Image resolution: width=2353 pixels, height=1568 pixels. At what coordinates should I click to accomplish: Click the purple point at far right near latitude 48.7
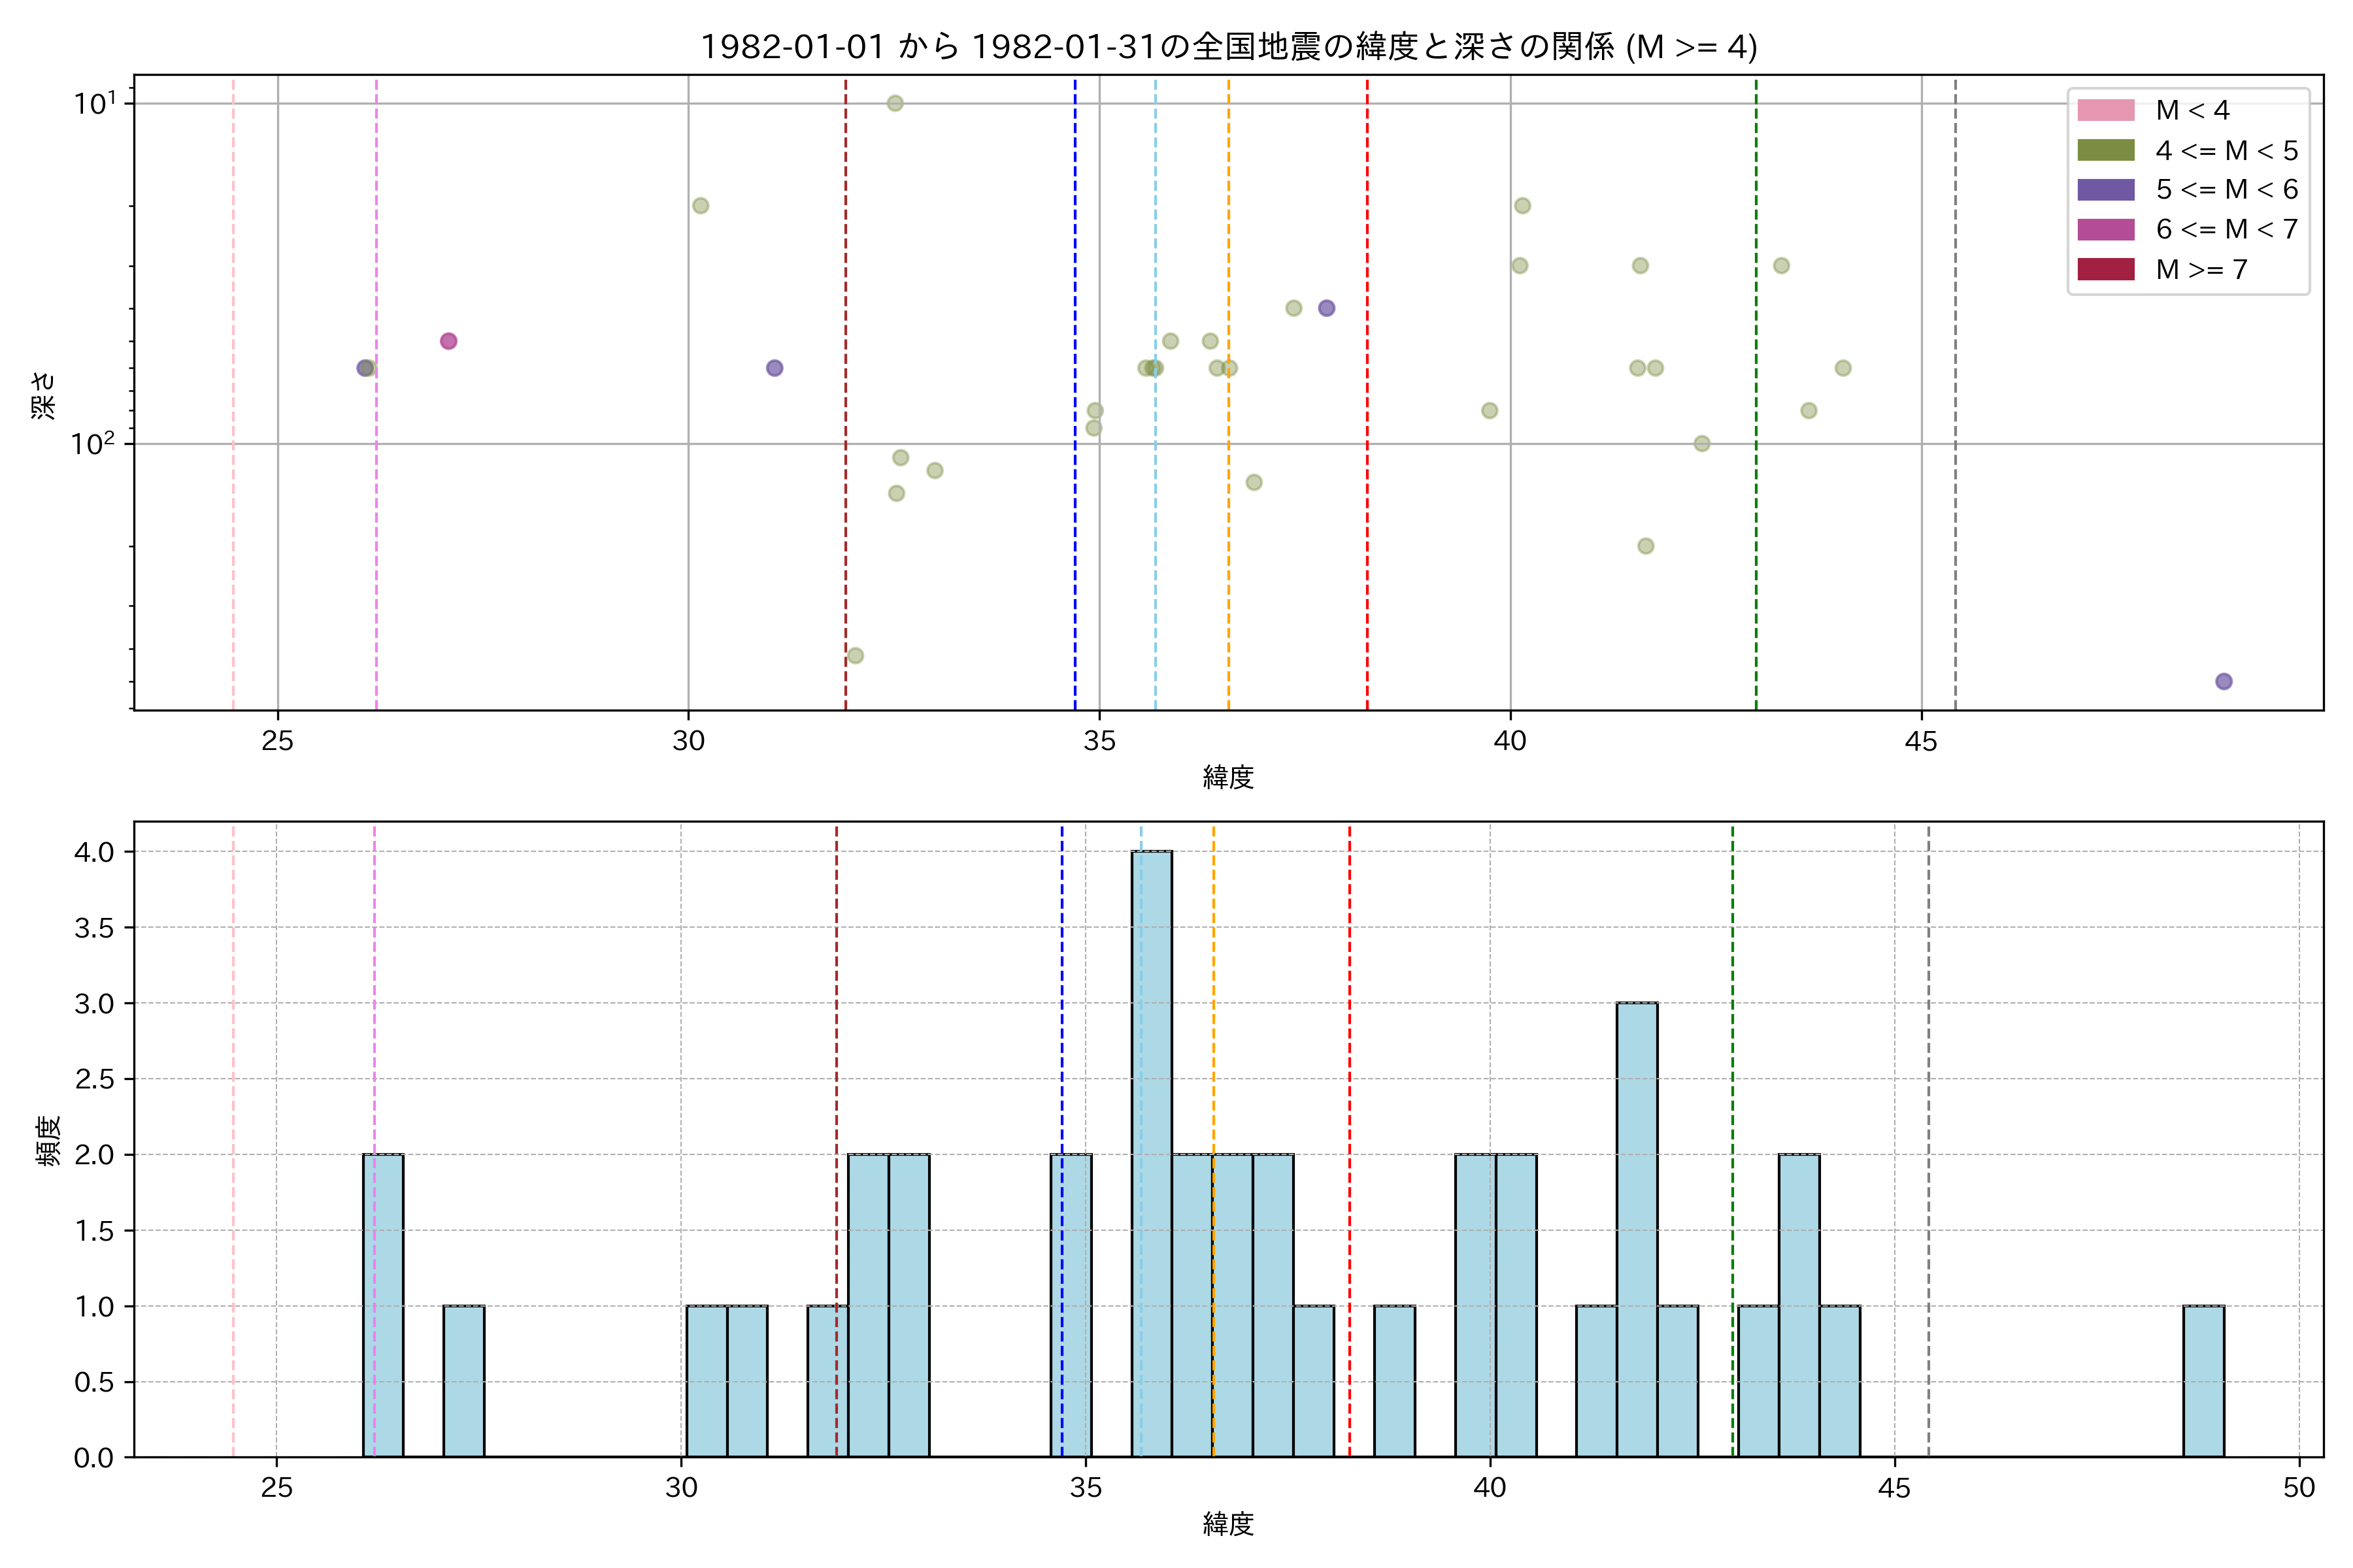2223,681
